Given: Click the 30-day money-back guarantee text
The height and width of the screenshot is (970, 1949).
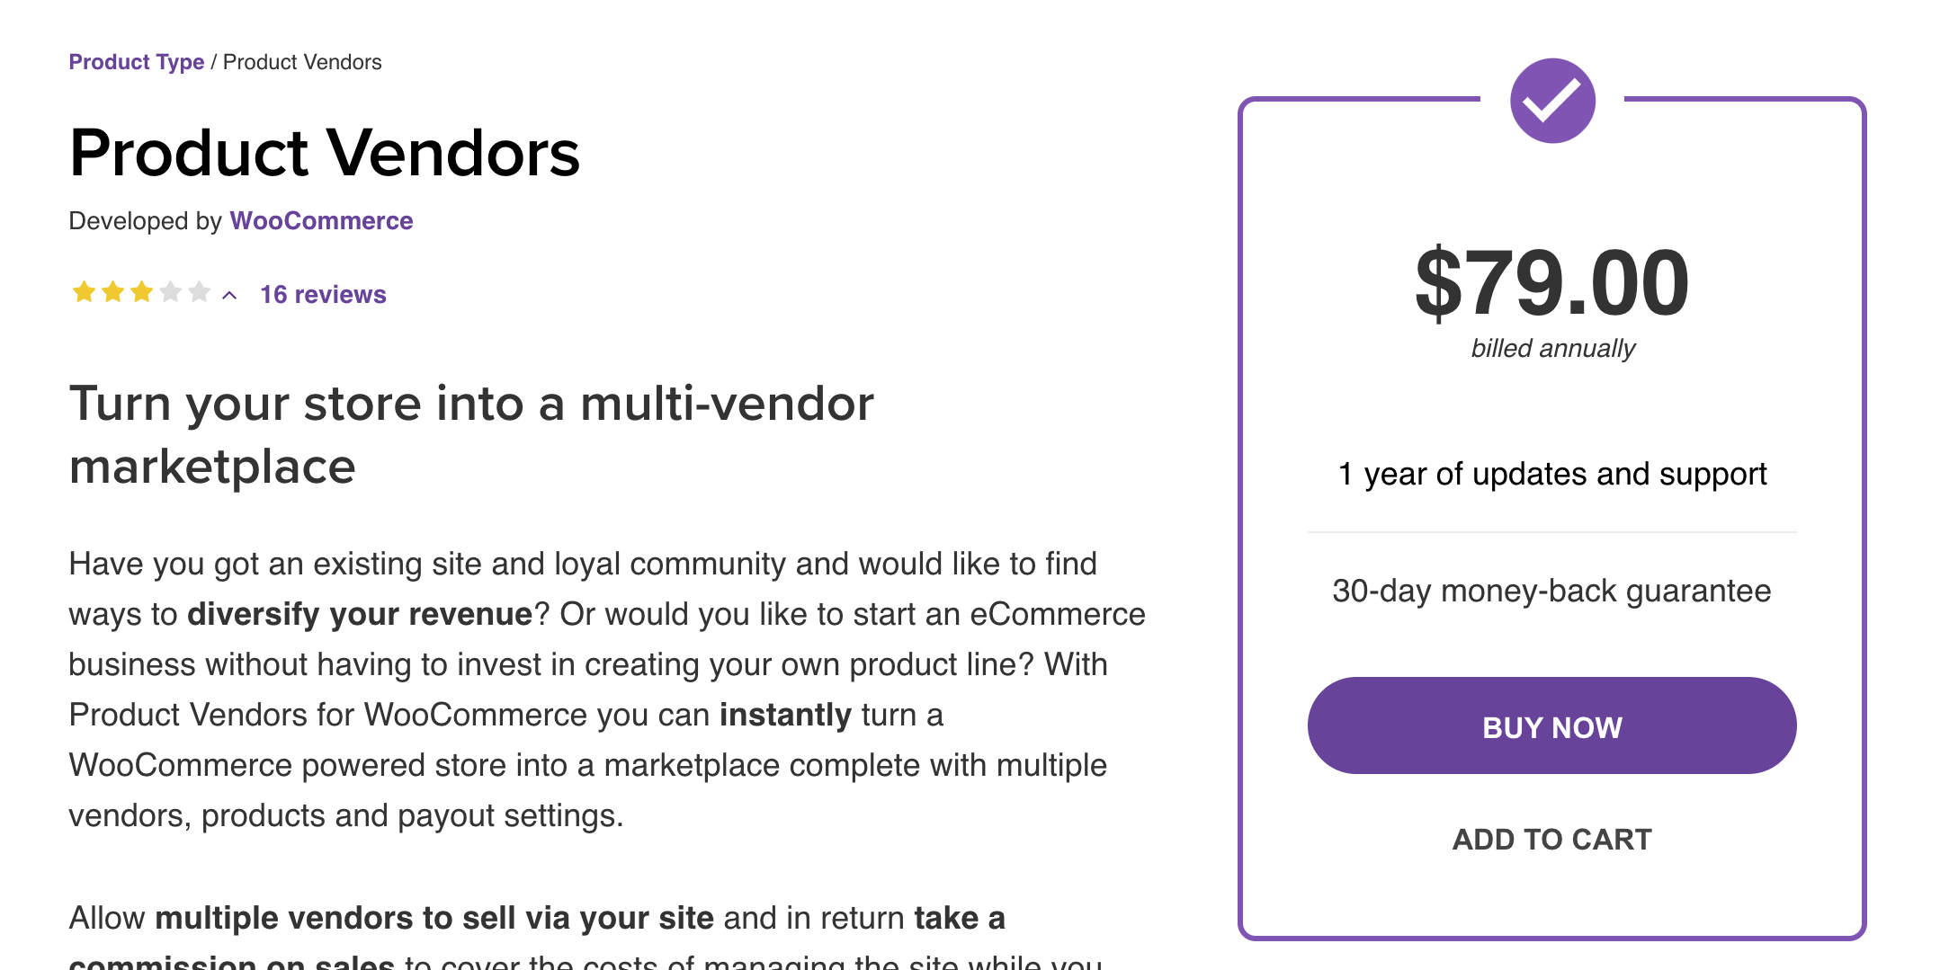Looking at the screenshot, I should click(x=1551, y=591).
